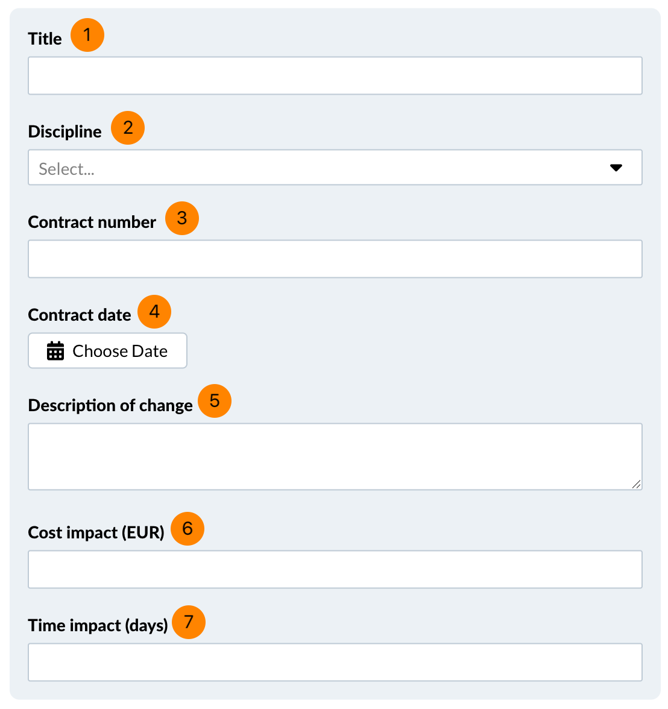The height and width of the screenshot is (709, 668).
Task: Expand the Discipline dropdown arrow
Action: tap(616, 168)
